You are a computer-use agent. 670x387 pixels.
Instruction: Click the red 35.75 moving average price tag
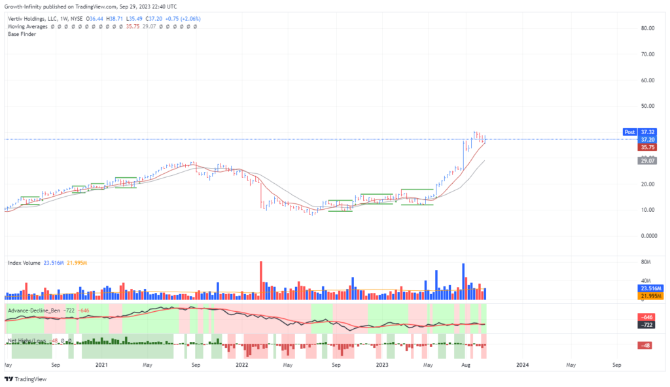coord(648,148)
